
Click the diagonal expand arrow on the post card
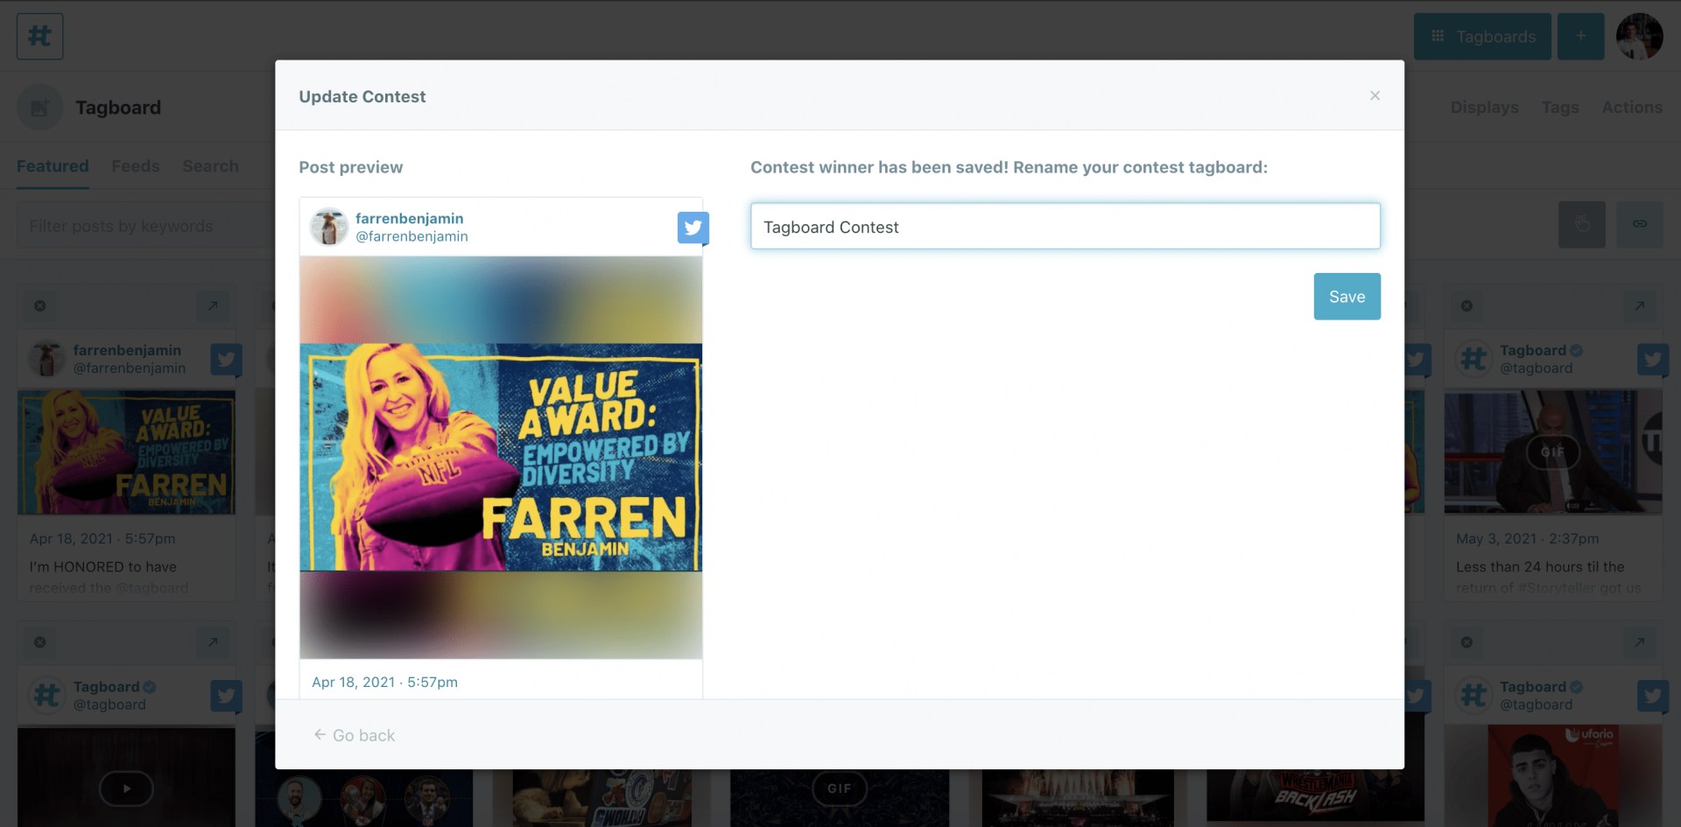click(x=214, y=305)
